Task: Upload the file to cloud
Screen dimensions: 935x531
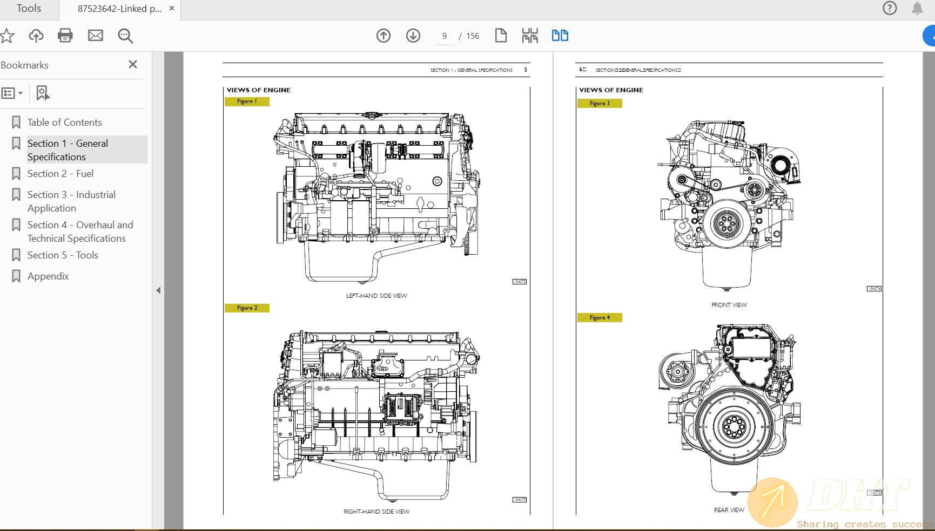Action: click(36, 36)
